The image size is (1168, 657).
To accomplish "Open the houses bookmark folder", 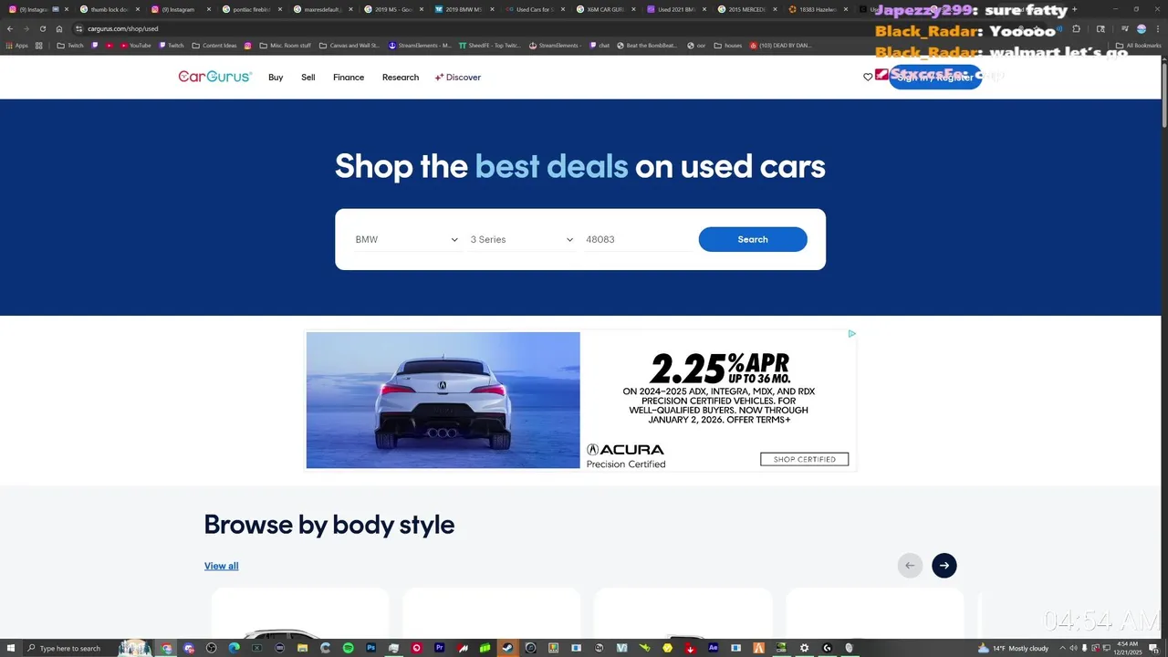I will (728, 45).
